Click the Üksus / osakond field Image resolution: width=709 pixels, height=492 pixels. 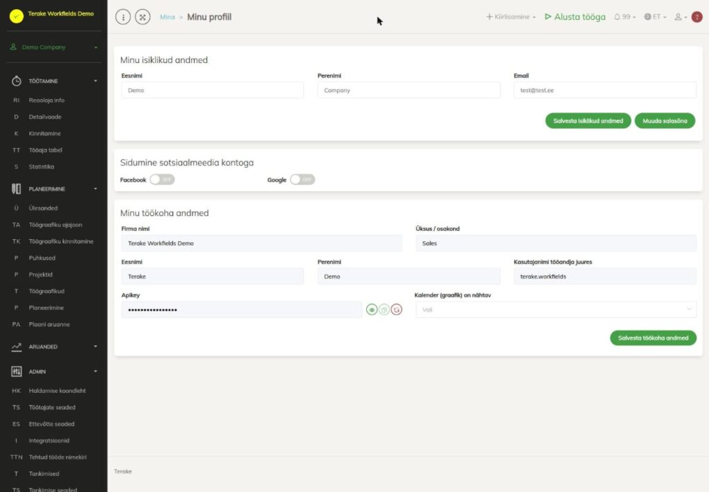click(556, 243)
